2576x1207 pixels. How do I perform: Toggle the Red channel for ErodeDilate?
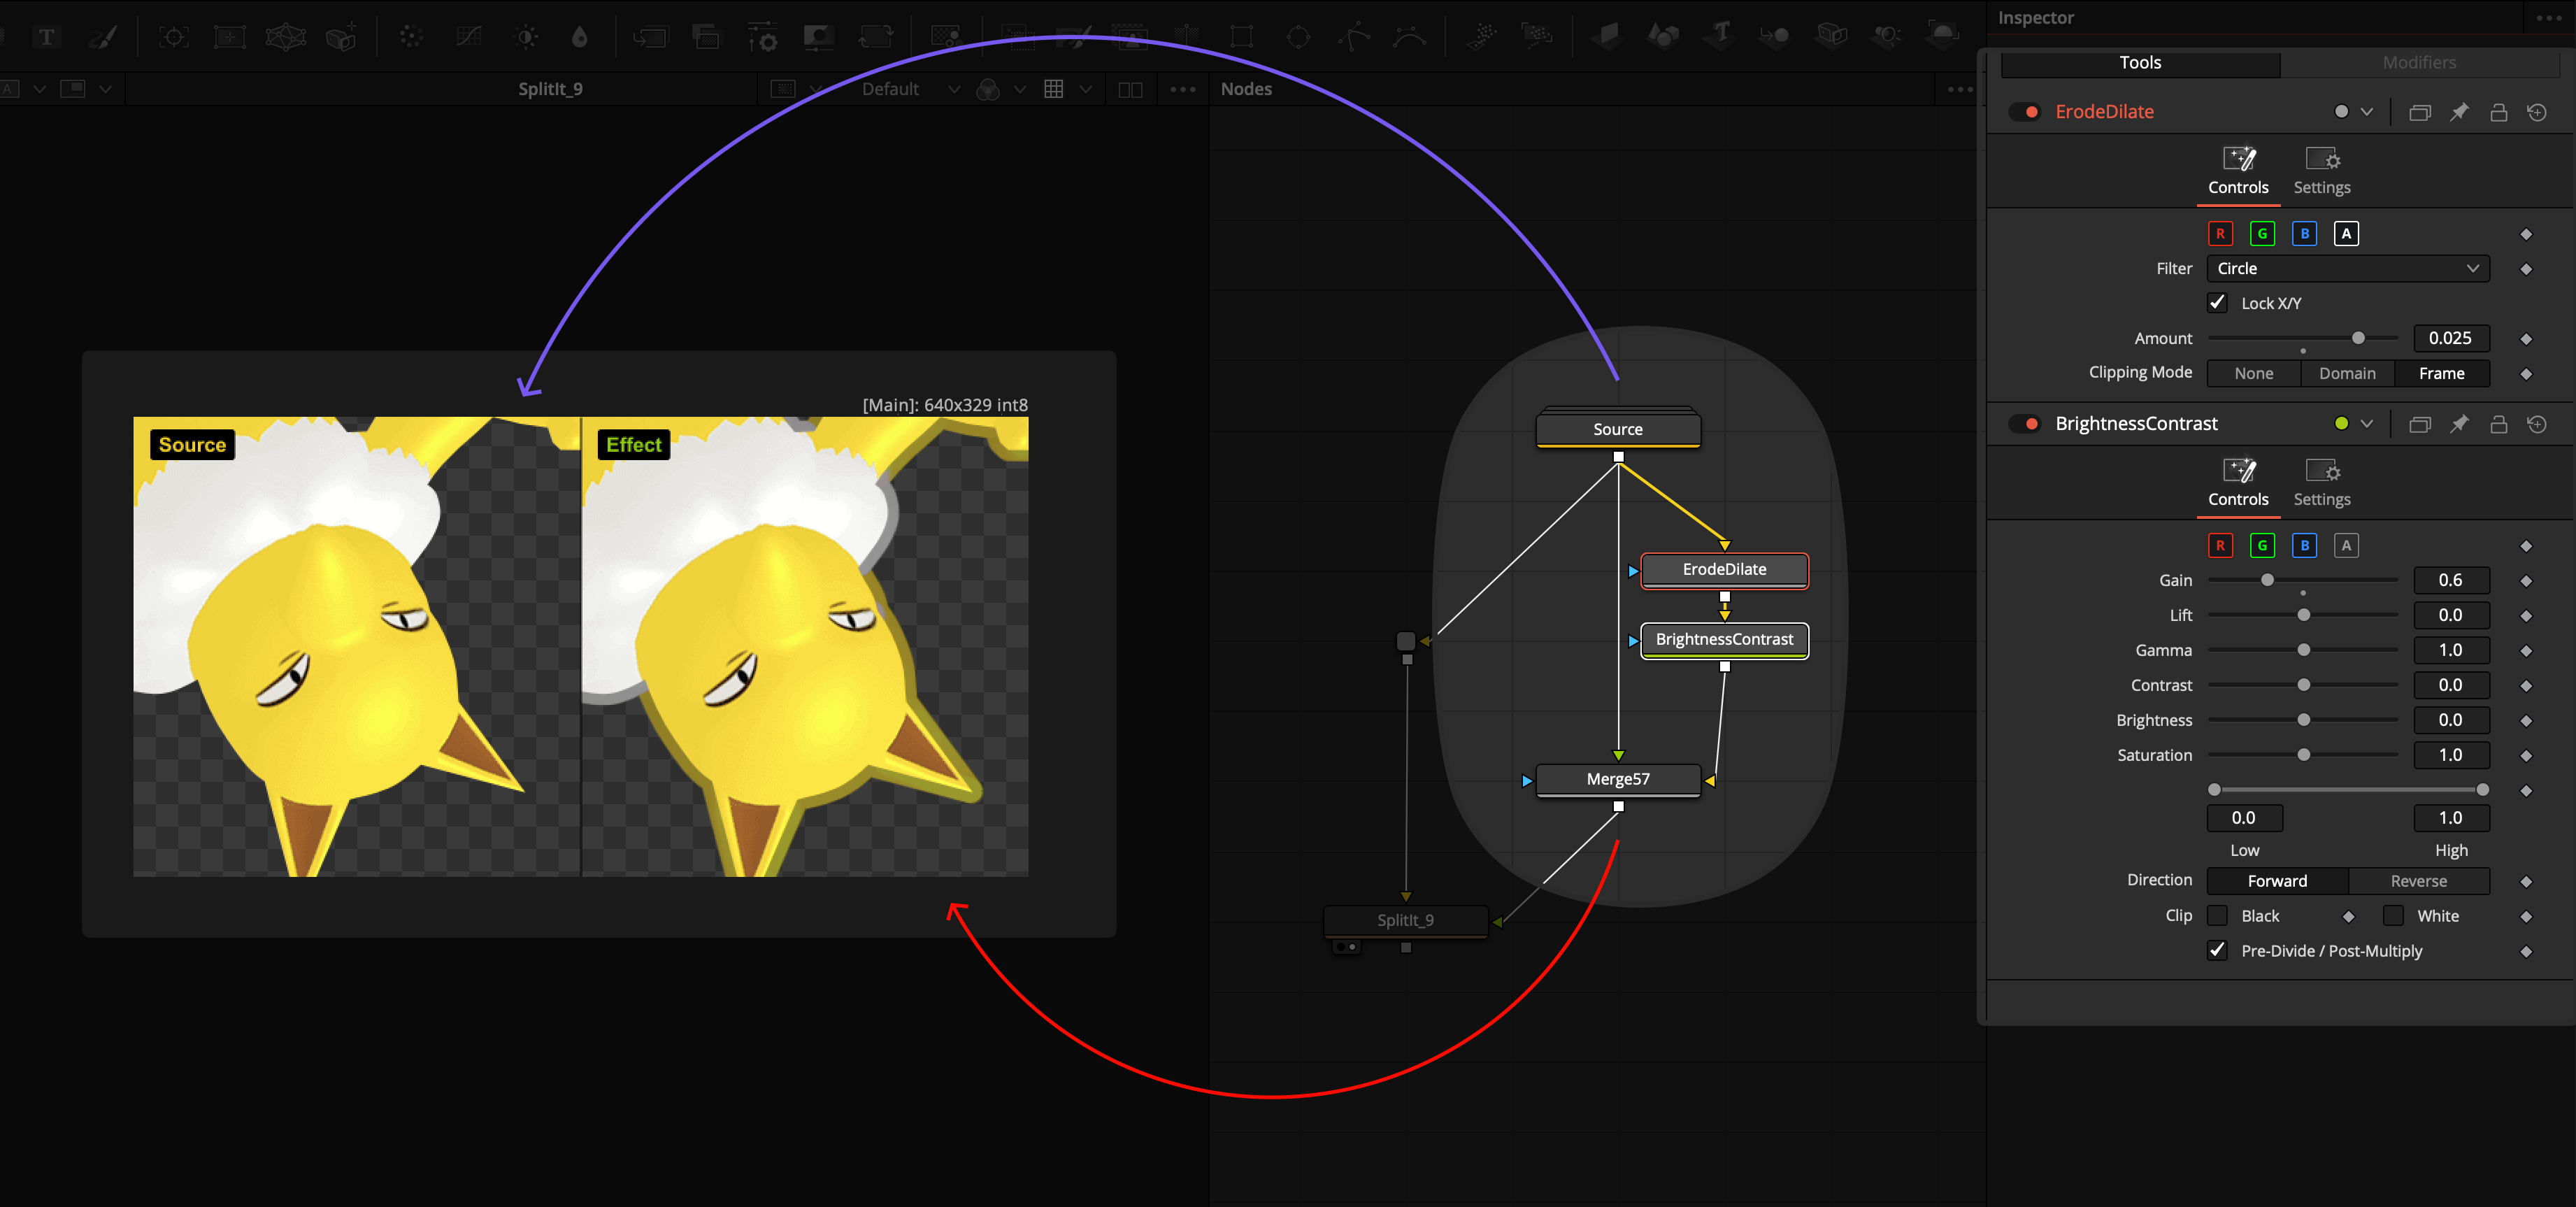[x=2220, y=234]
